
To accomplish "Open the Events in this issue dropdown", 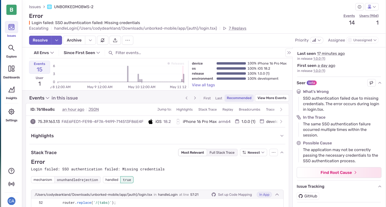I will coord(39,98).
